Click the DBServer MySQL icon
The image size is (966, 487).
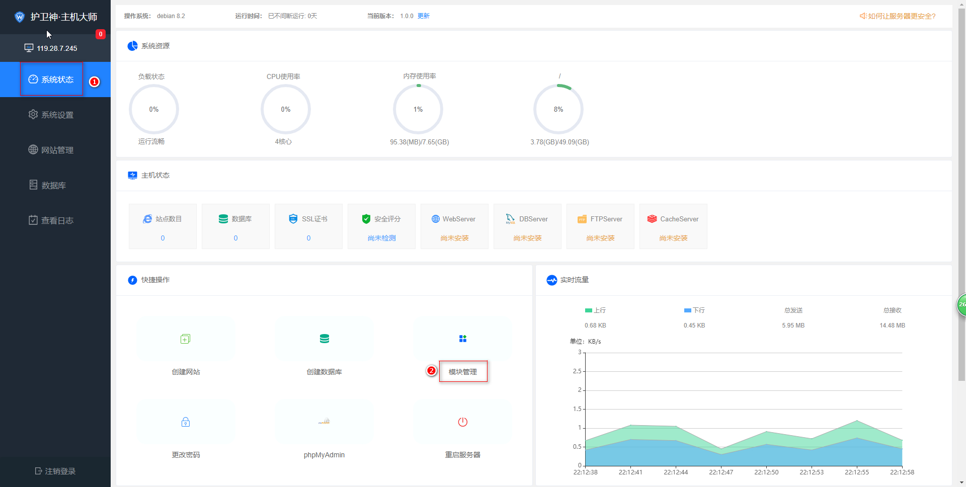pyautogui.click(x=510, y=219)
